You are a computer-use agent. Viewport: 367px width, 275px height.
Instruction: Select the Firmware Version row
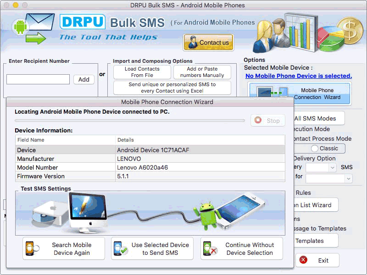[x=150, y=176]
